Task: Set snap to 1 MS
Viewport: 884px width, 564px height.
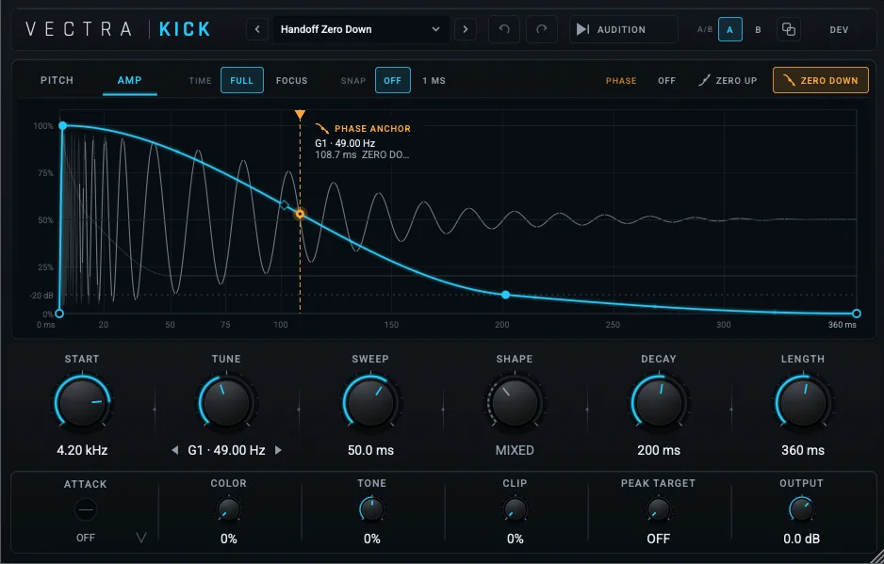Action: (x=434, y=81)
